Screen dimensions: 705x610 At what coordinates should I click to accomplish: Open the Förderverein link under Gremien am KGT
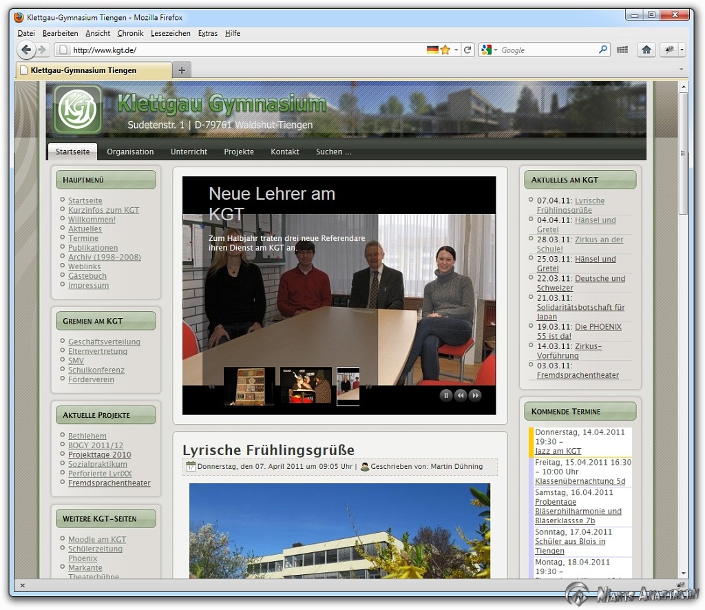pyautogui.click(x=91, y=379)
